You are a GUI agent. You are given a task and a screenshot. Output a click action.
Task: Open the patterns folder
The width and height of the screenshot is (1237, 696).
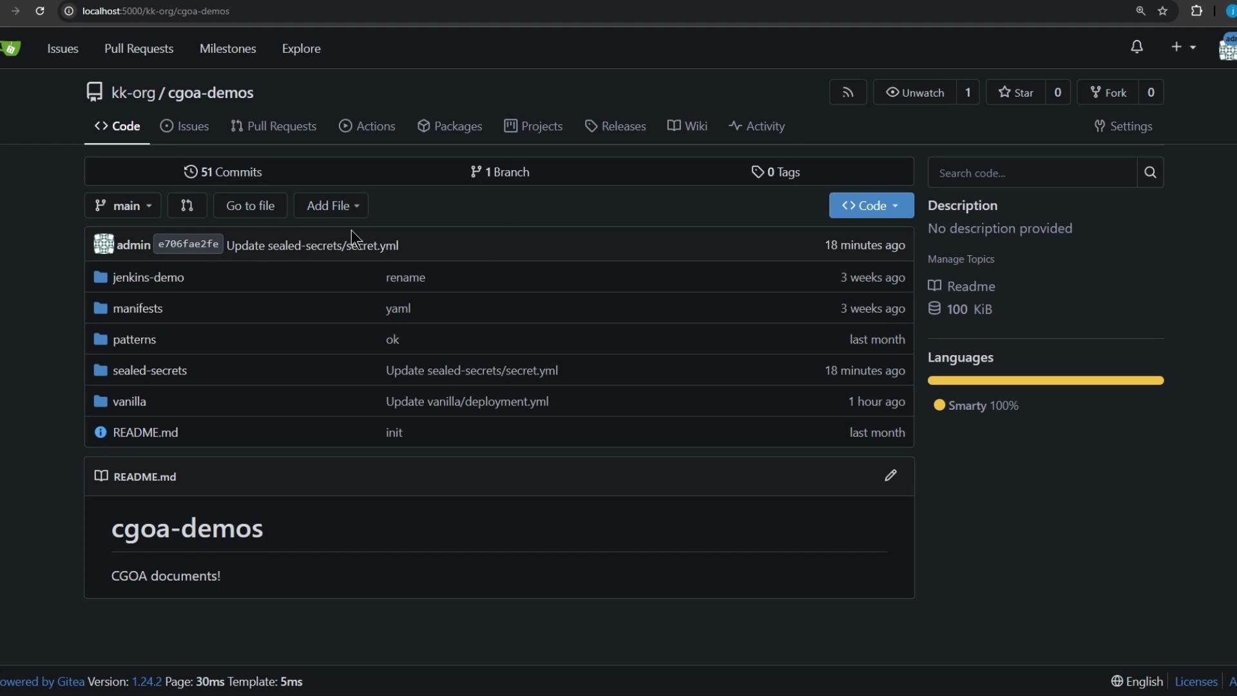click(135, 339)
